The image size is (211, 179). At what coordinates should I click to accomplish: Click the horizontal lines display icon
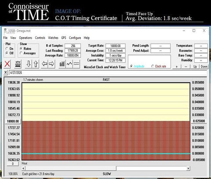click(x=76, y=64)
